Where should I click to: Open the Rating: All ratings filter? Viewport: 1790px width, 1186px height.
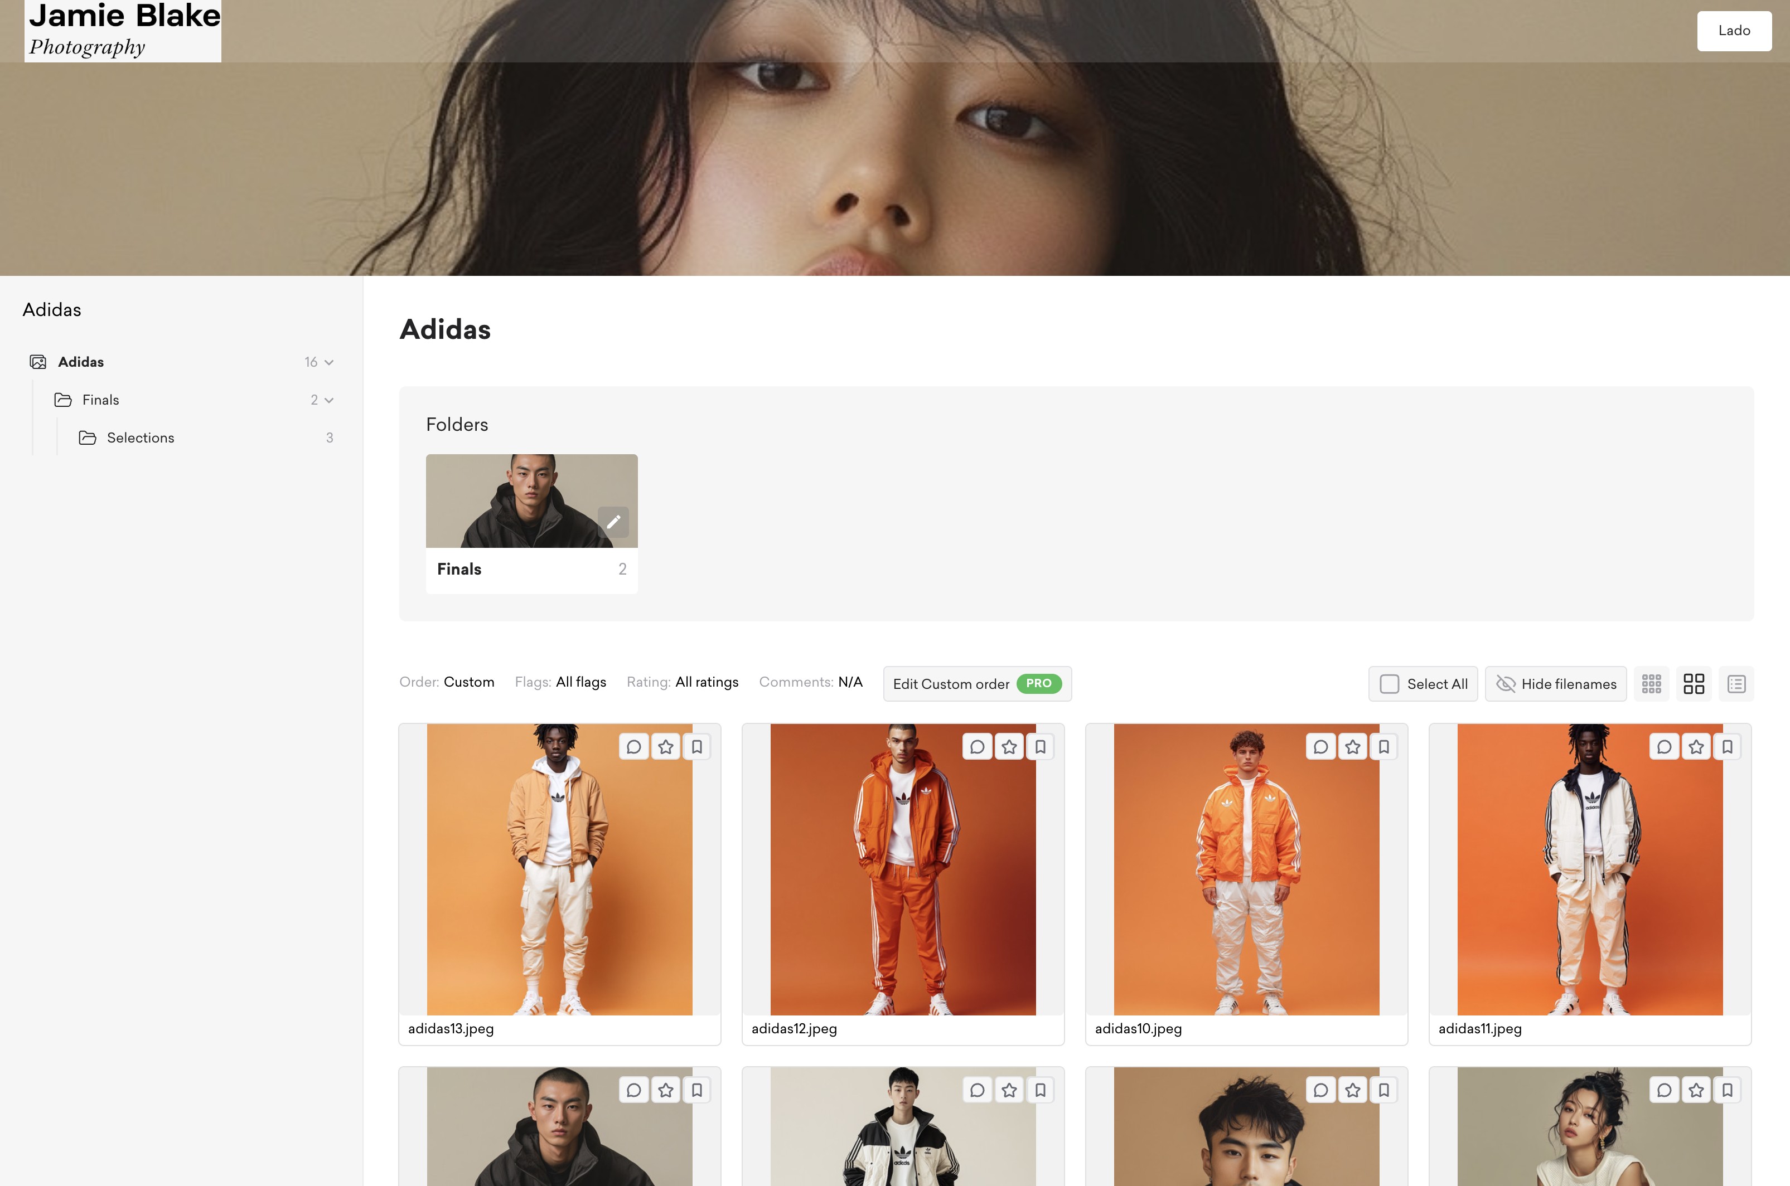click(x=683, y=682)
